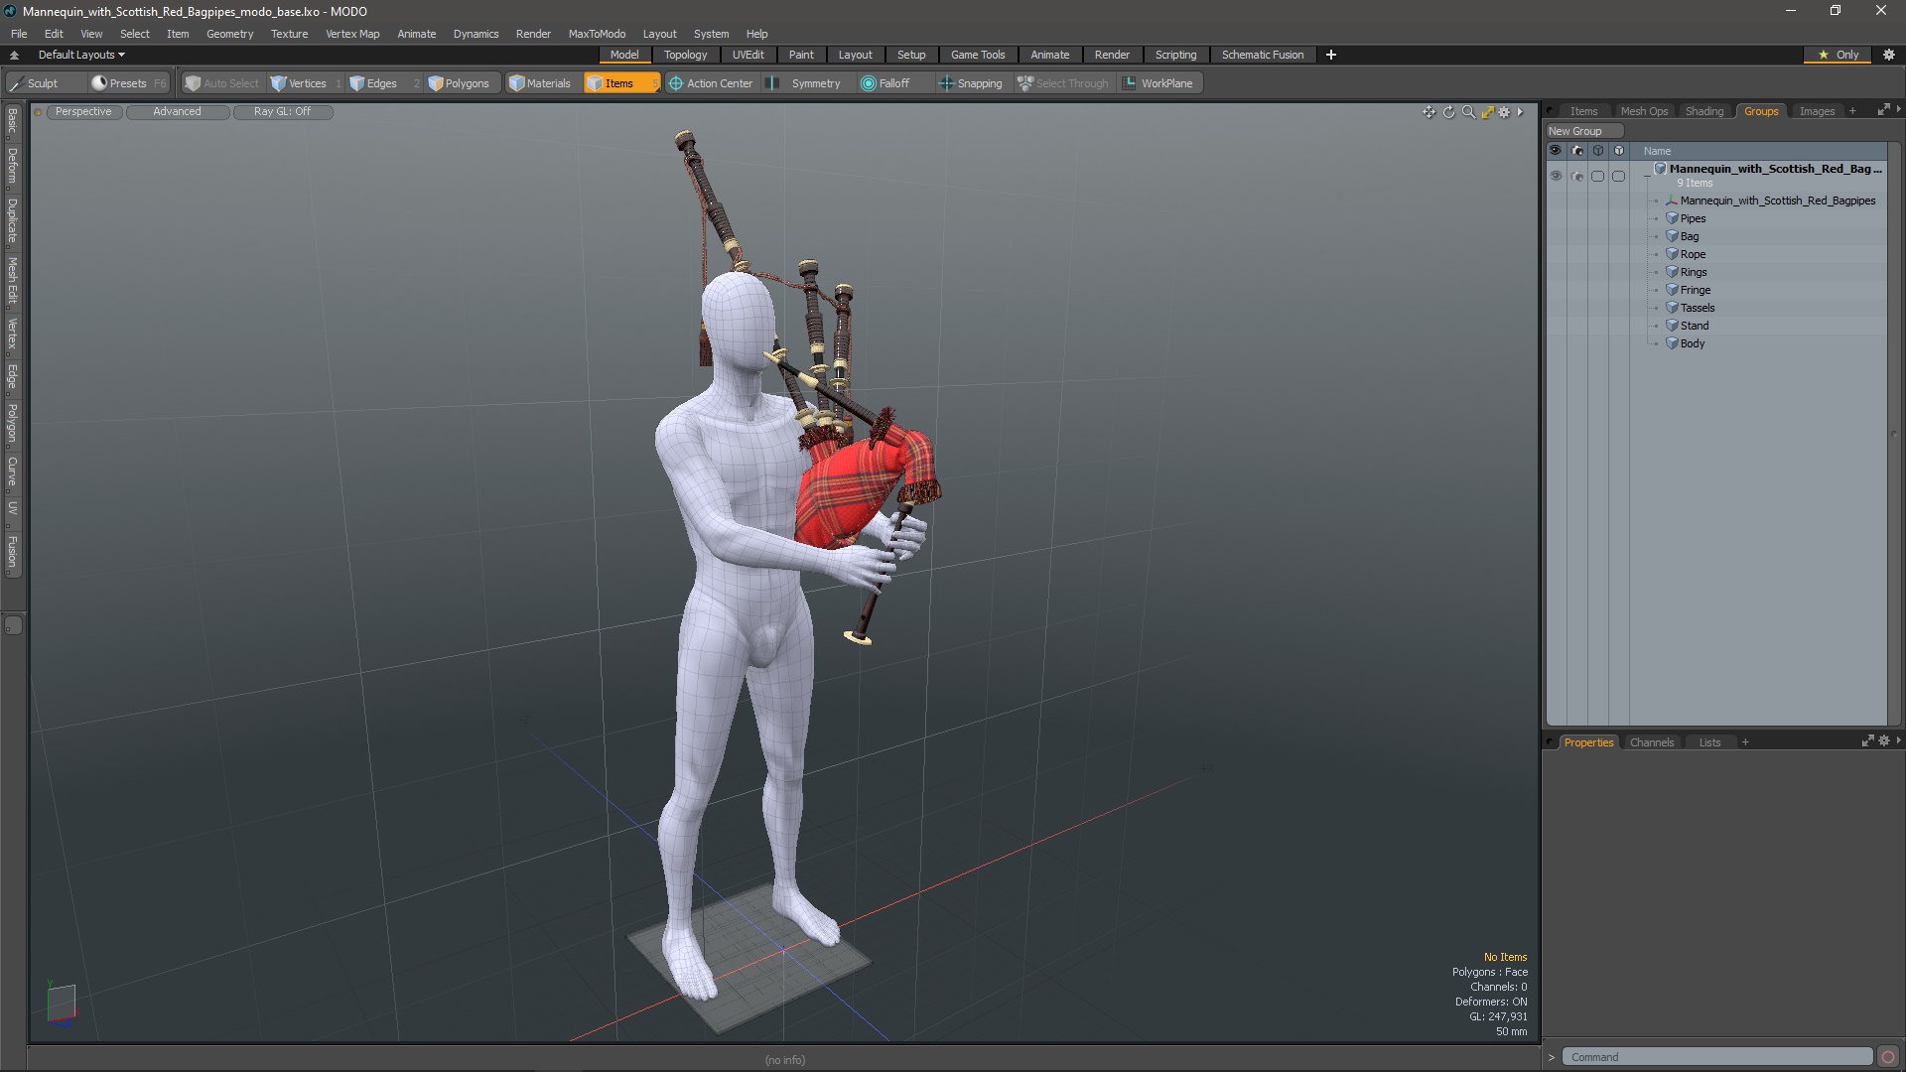Viewport: 1906px width, 1072px height.
Task: Click the Command input field
Action: click(1717, 1057)
